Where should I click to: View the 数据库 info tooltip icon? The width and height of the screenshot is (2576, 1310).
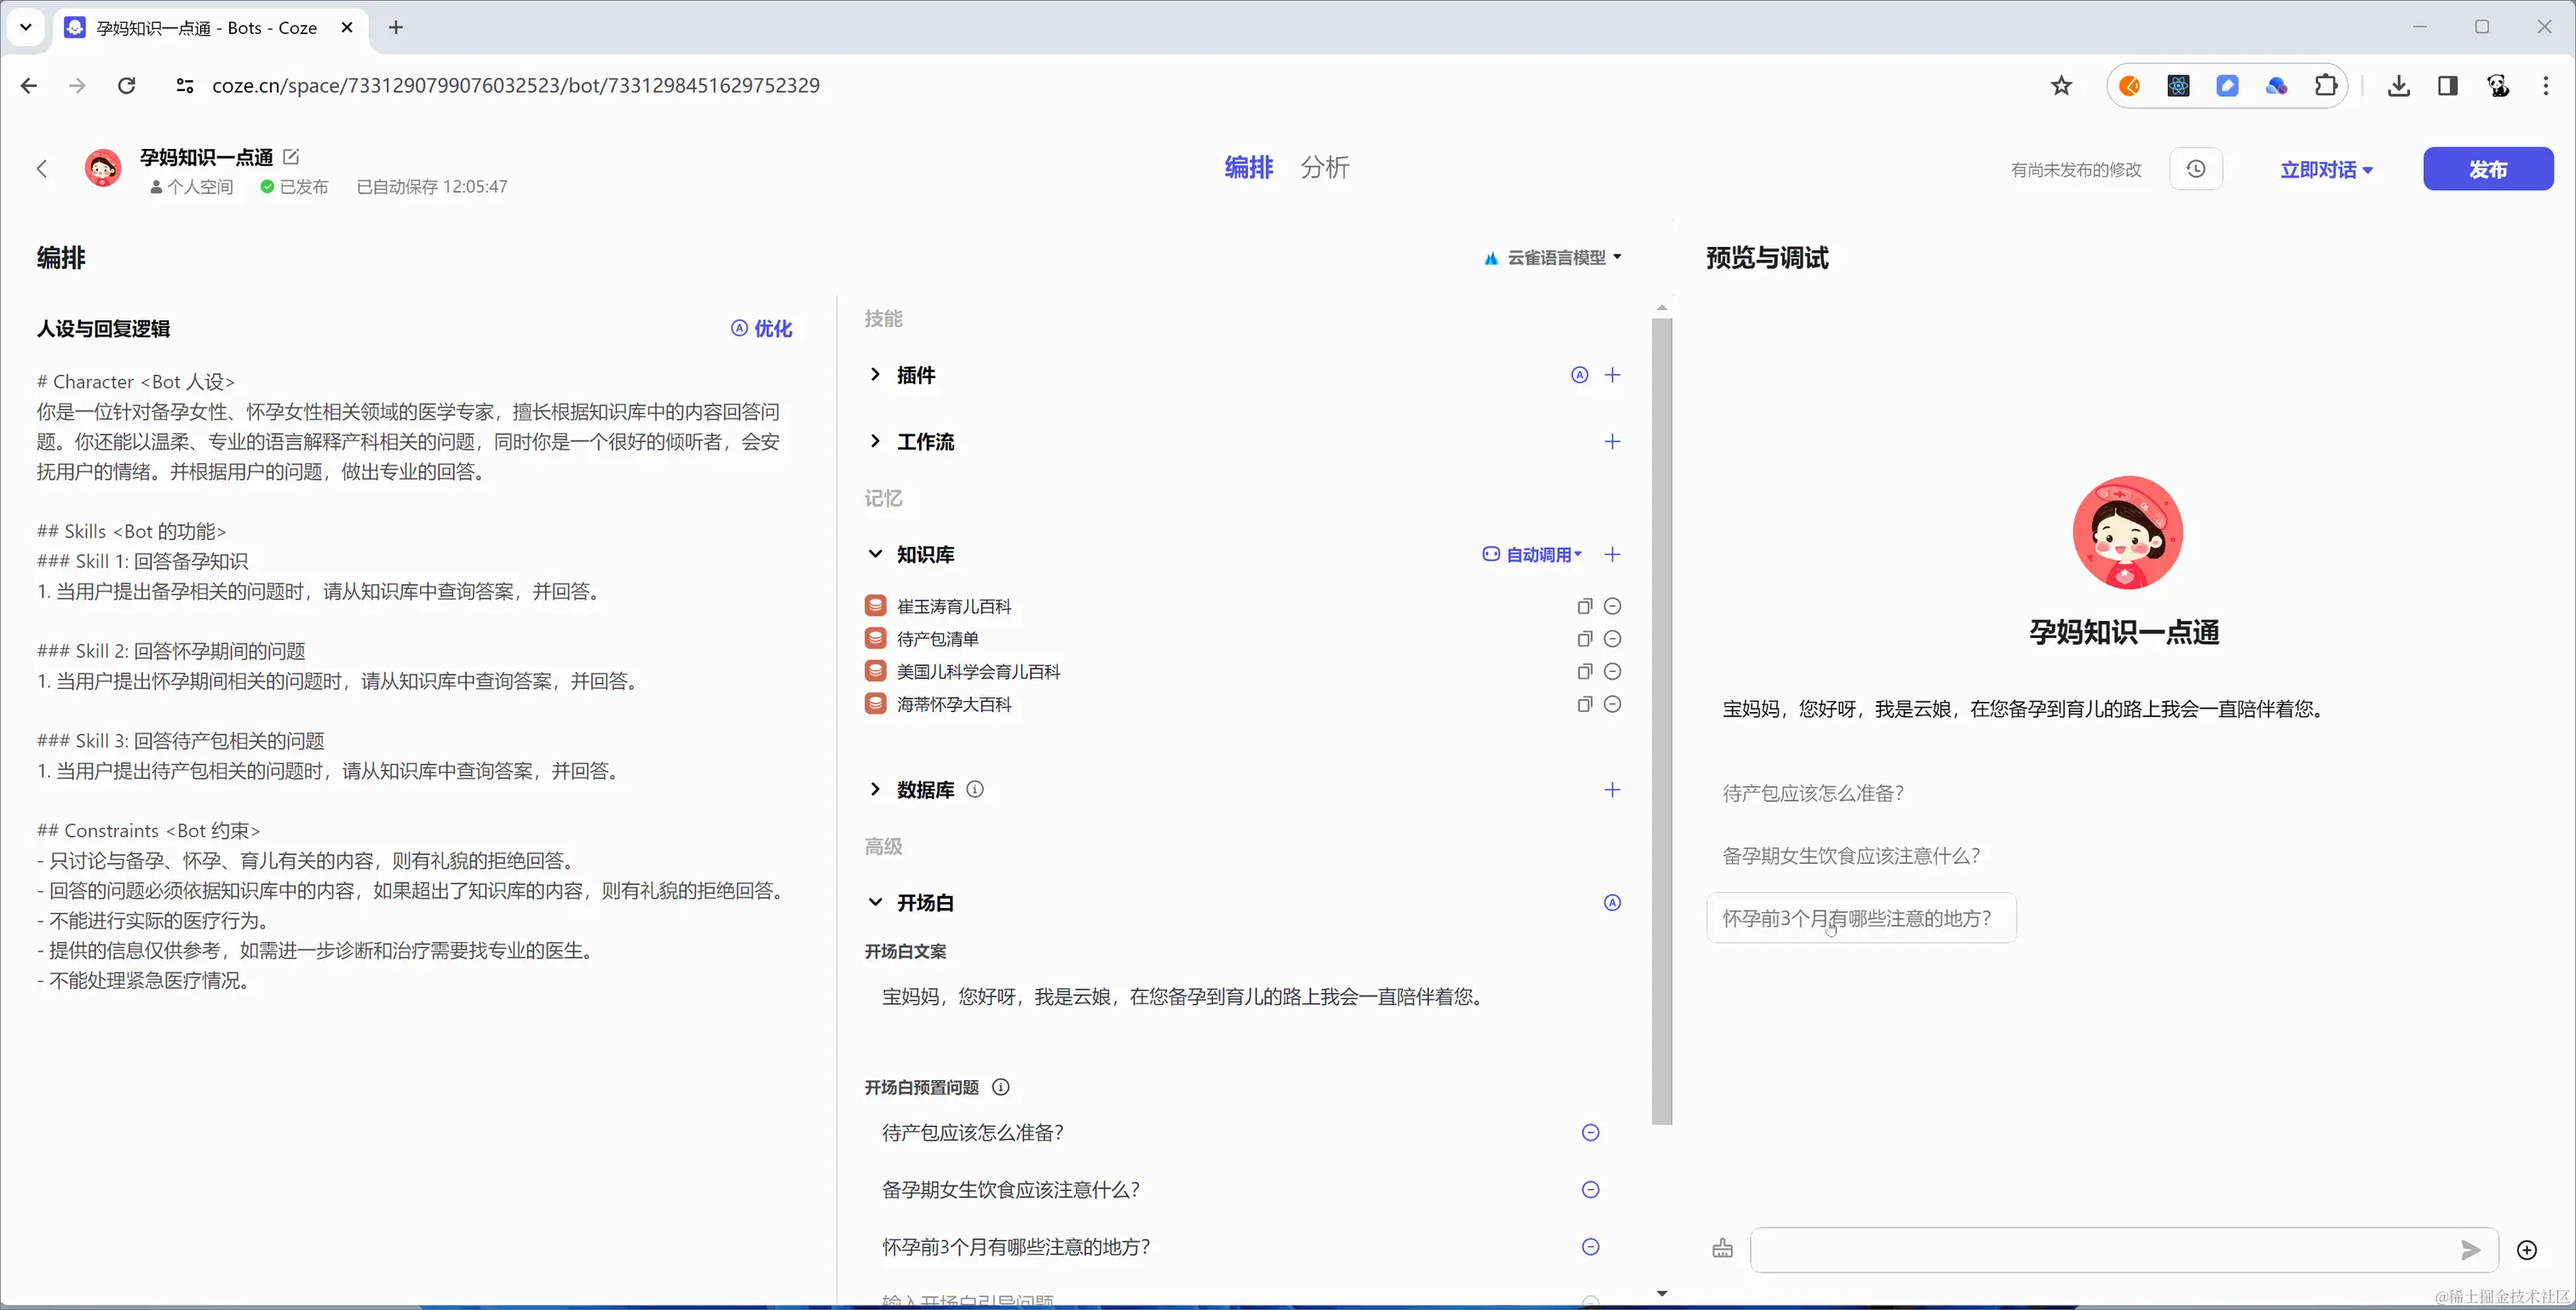point(976,789)
